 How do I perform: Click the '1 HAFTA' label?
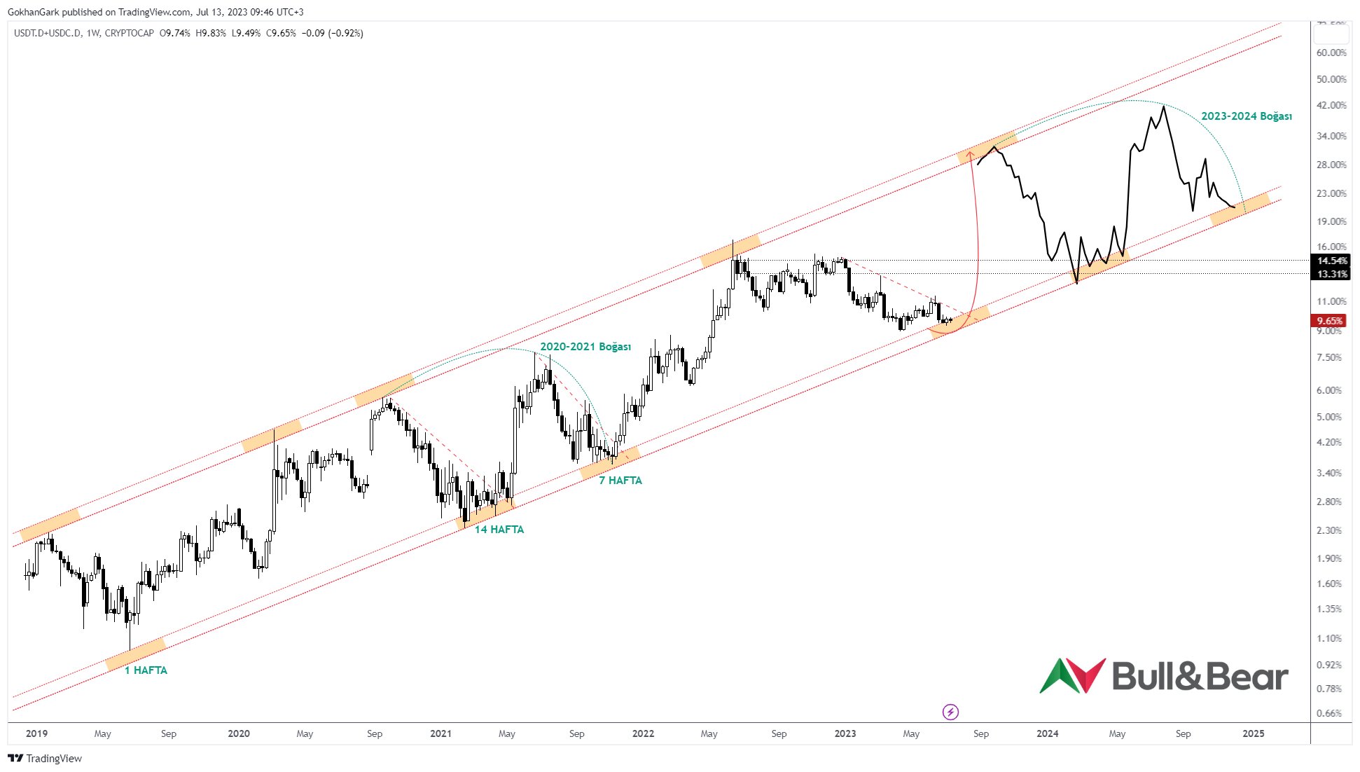146,670
